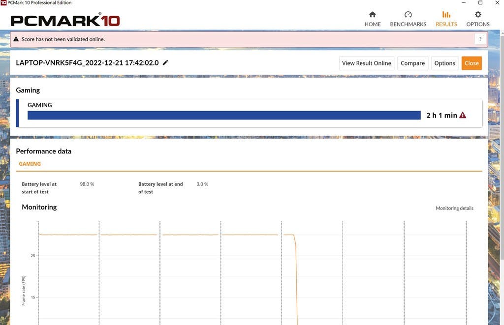
Task: Click the red warning icon beside 2 h 1 min
Action: click(463, 115)
